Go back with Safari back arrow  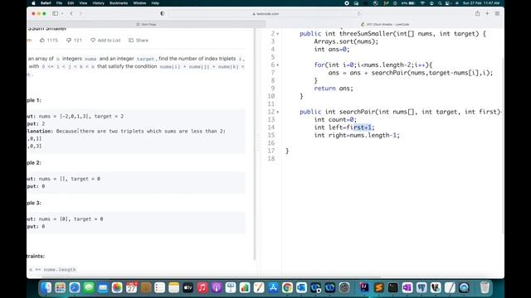click(71, 13)
